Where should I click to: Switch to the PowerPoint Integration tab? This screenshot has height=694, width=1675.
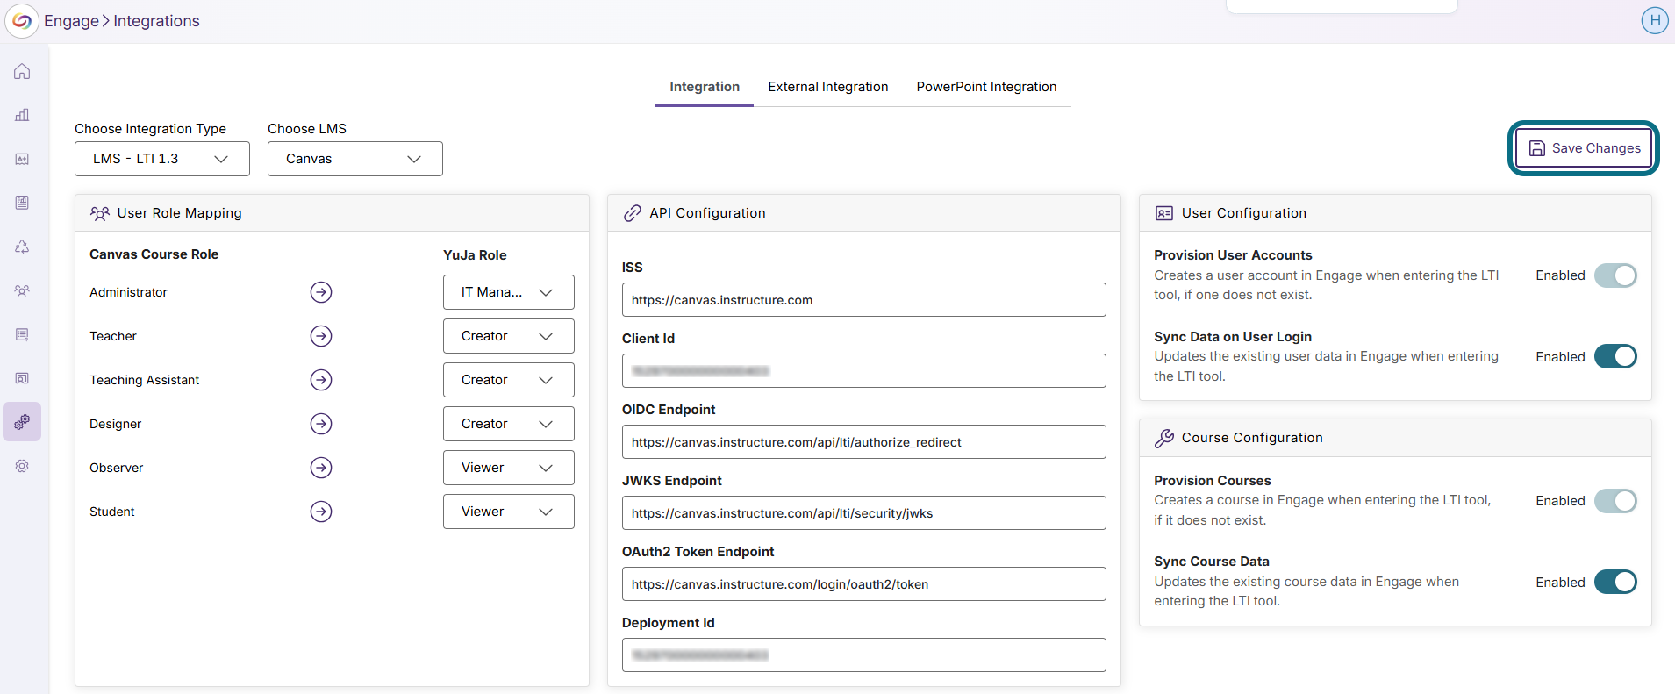coord(986,87)
